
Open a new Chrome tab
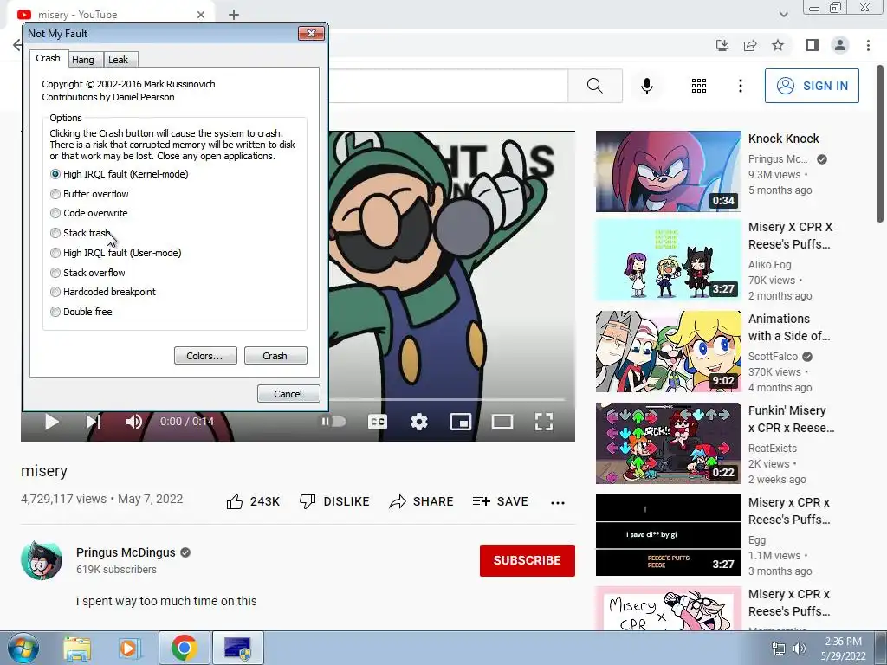[234, 15]
